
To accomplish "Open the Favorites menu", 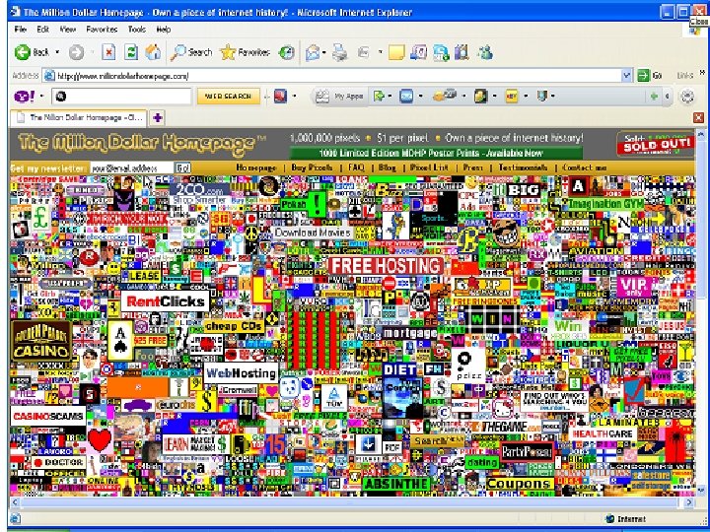I will (x=102, y=30).
